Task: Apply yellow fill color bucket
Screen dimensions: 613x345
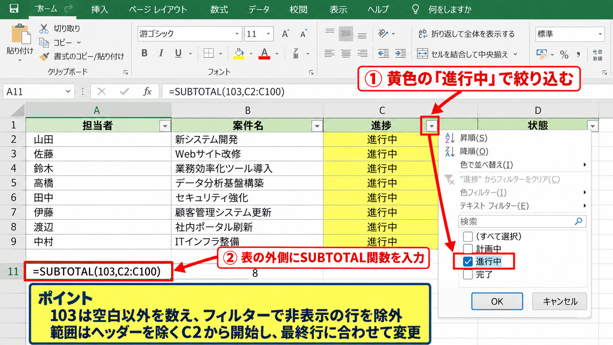Action: click(239, 54)
